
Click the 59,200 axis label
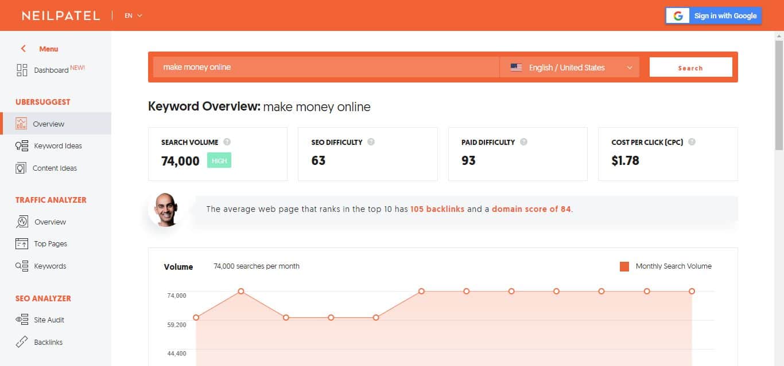pyautogui.click(x=177, y=325)
